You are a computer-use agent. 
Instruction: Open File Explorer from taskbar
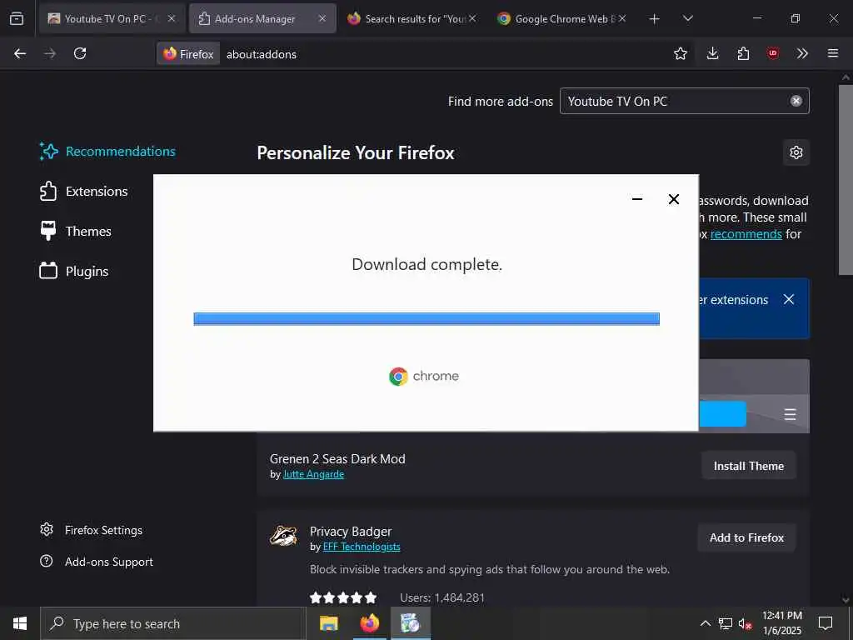point(328,623)
